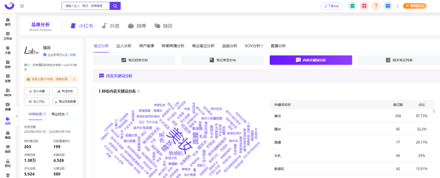Open the 相关笔记列表 view
The image size is (440, 178).
399,60
